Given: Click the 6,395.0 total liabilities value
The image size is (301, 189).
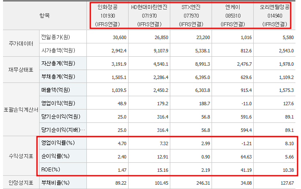Looking at the screenshot, I should point(203,77).
